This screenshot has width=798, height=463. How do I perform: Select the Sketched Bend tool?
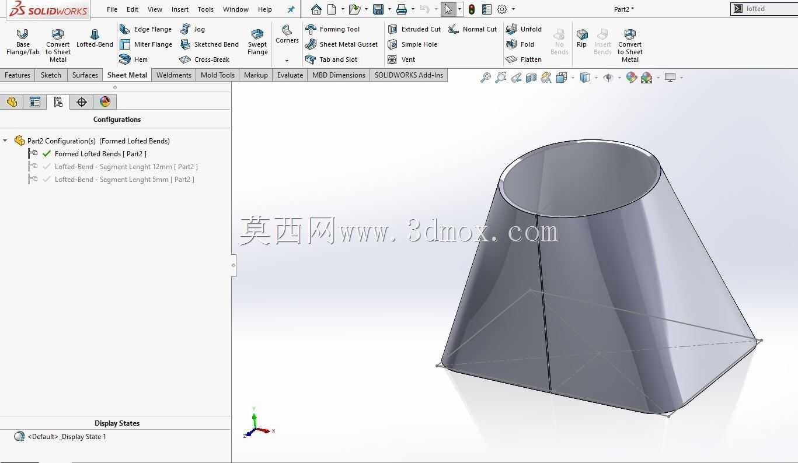[210, 44]
